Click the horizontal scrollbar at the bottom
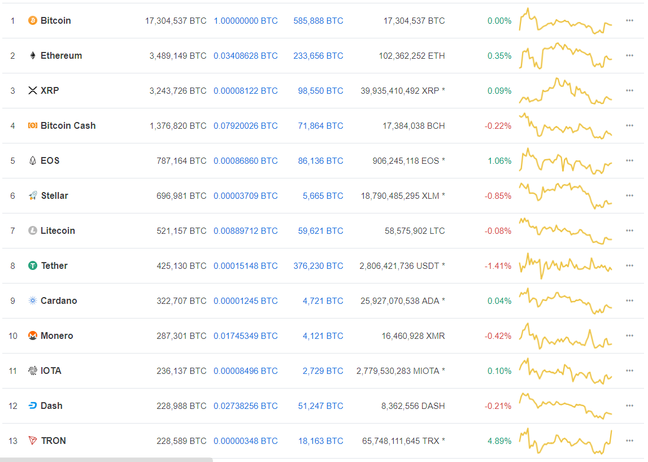 [106, 460]
